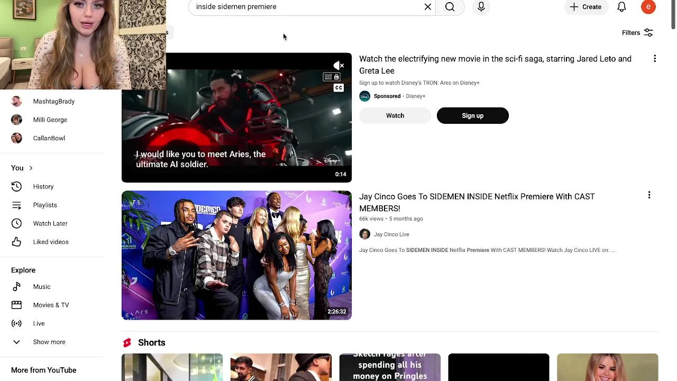Screen dimensions: 677x381
Task: Click the Shorts heading text
Action: 152,342
